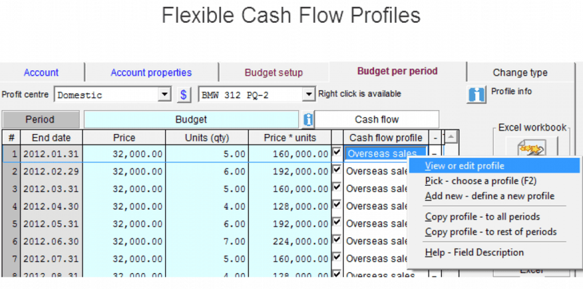Click the dollar sign currency icon

(x=184, y=95)
